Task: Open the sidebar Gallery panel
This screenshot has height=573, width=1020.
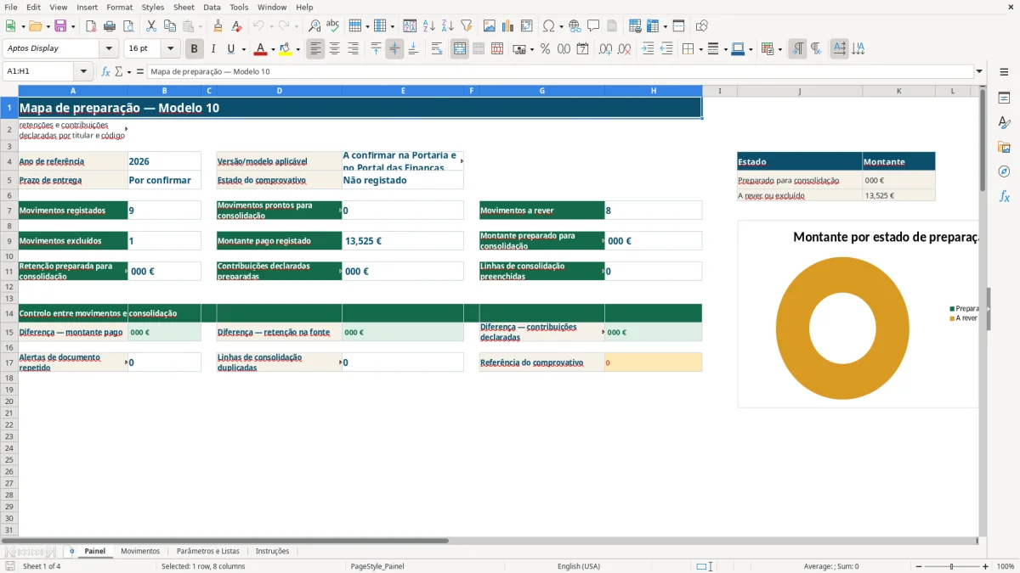Action: point(1004,147)
